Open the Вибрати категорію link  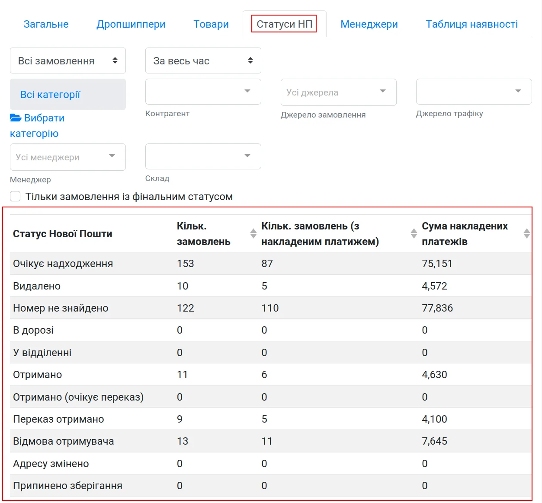tap(37, 126)
